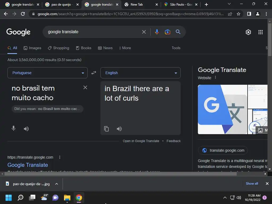The width and height of the screenshot is (272, 204).
Task: Click the voice search microphone in search bar
Action: pyautogui.click(x=157, y=32)
